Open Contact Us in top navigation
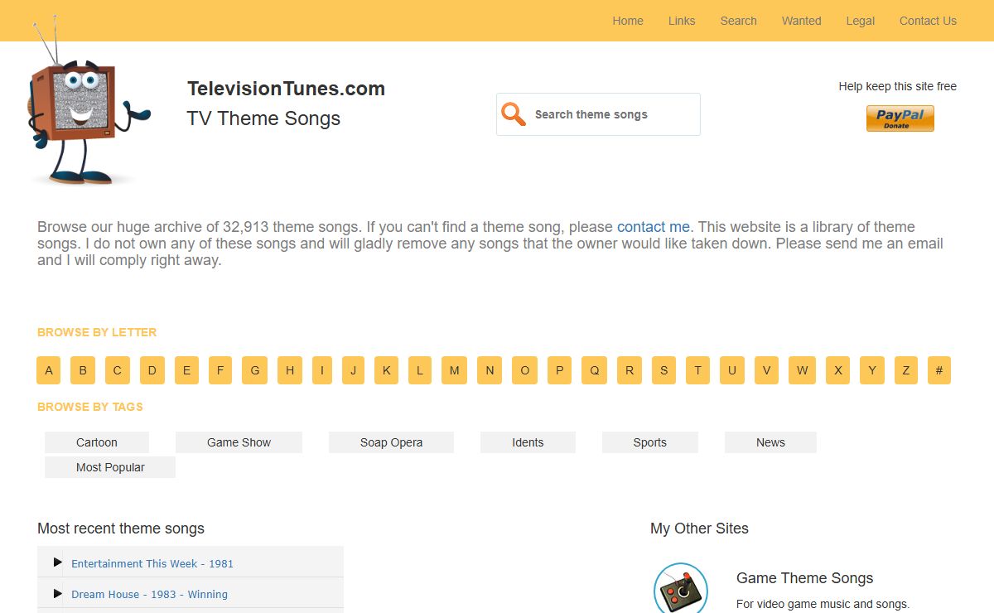Screen dimensions: 994x613 click(x=928, y=21)
